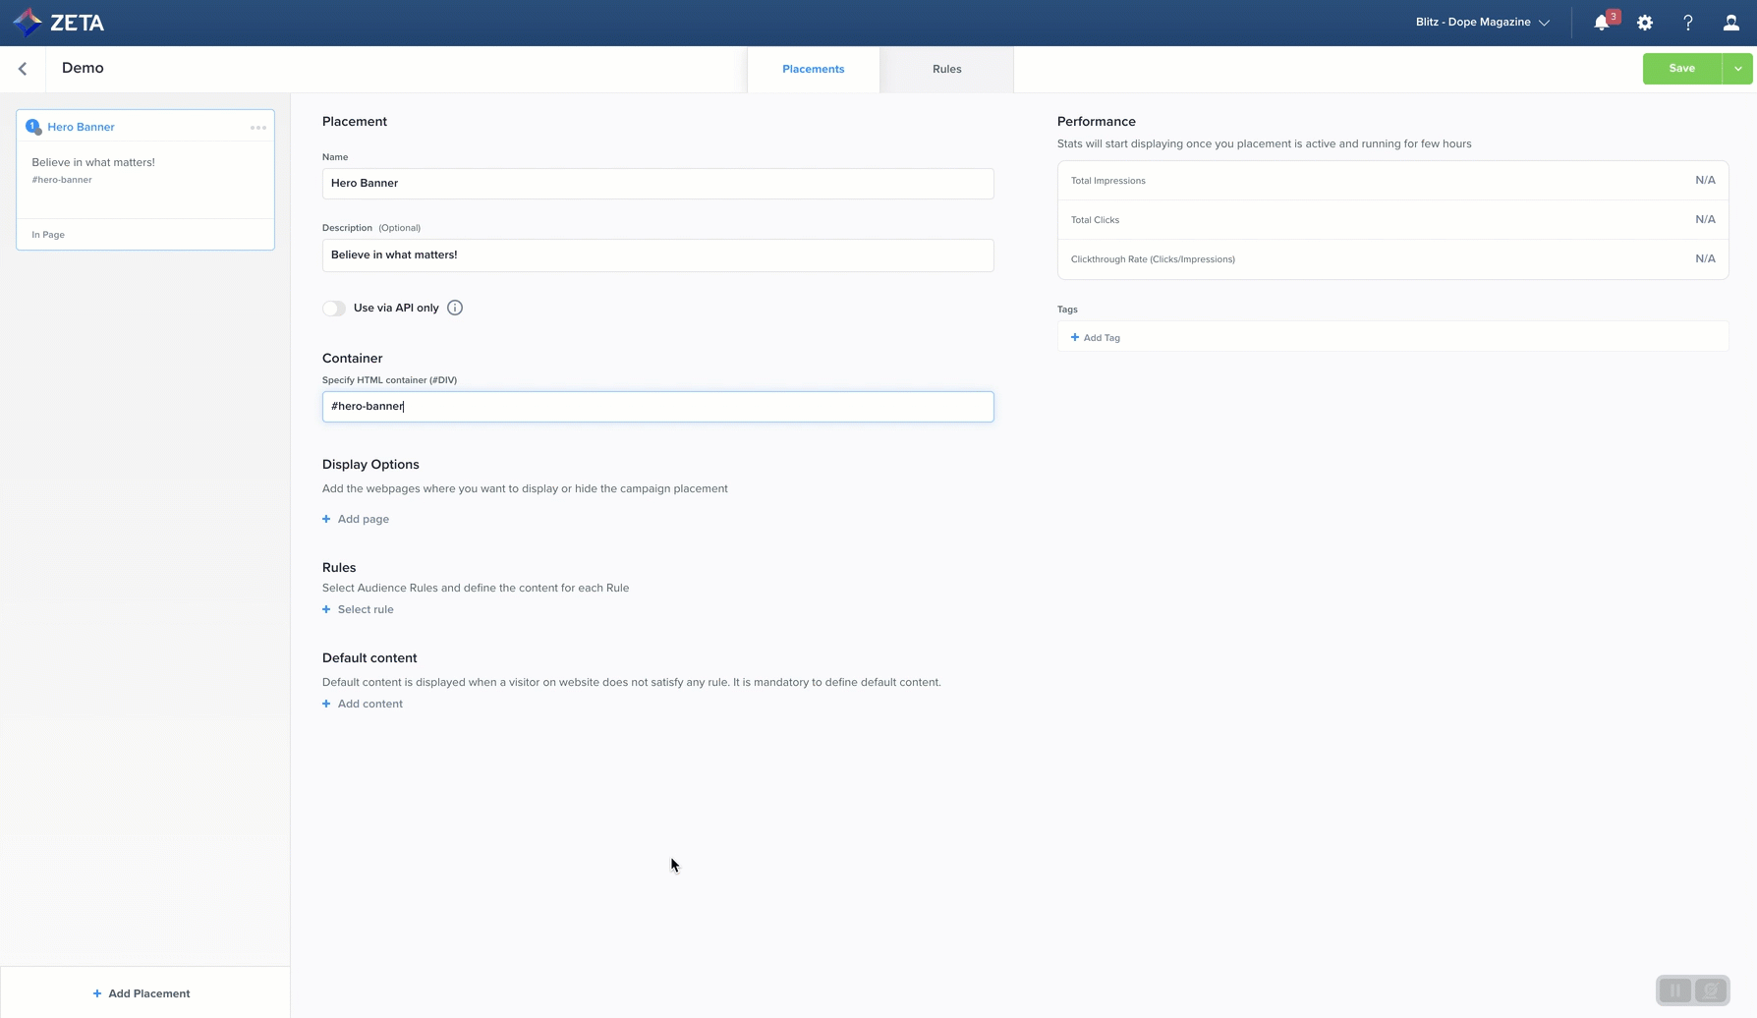Open the notifications bell
This screenshot has width=1757, height=1018.
(1601, 23)
